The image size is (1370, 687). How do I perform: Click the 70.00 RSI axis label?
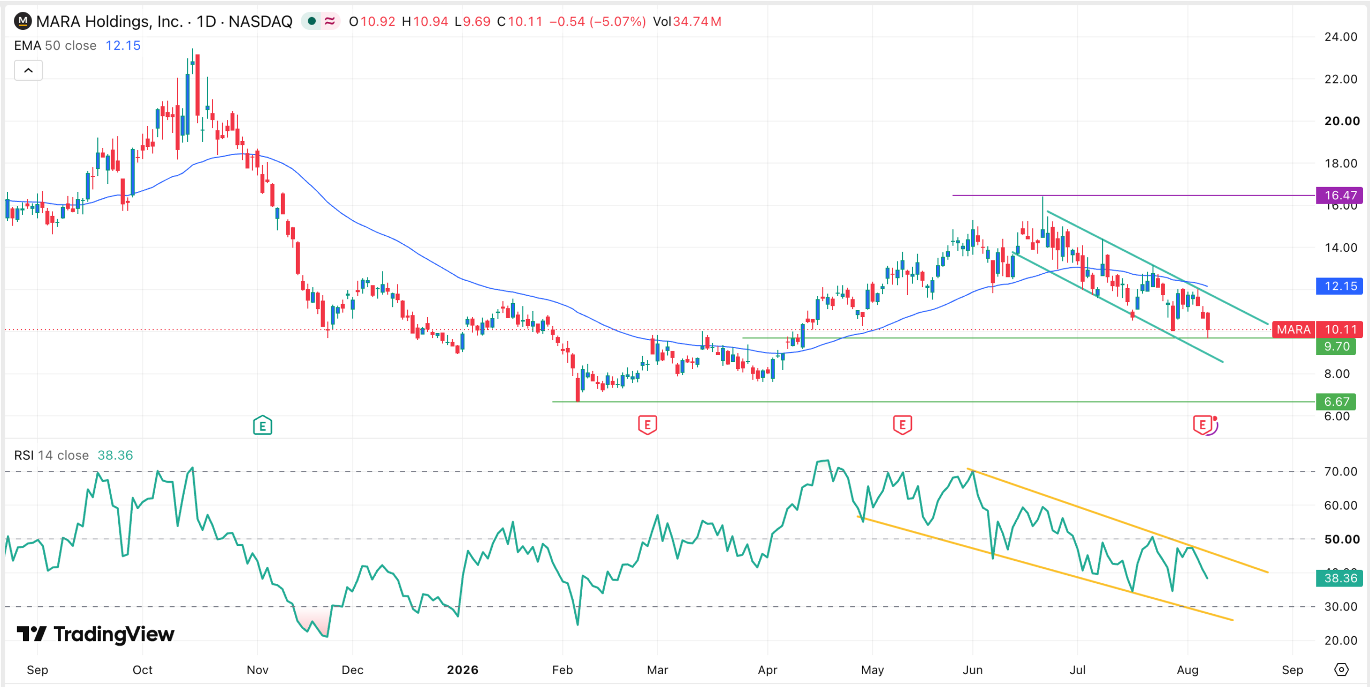1341,472
